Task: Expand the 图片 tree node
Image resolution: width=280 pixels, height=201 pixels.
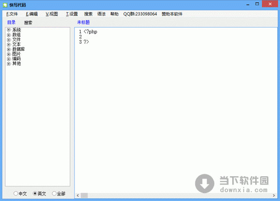Action: click(8, 54)
